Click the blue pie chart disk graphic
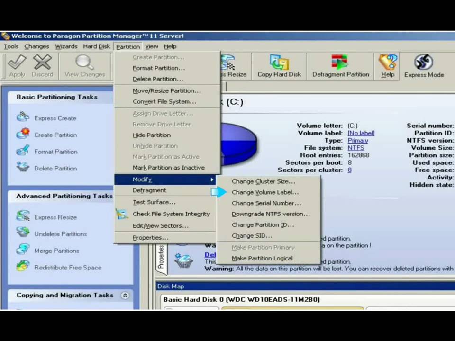The image size is (455, 341). (x=238, y=144)
